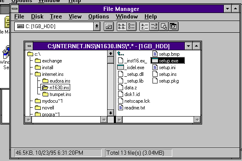242x161 pixels.
Task: Open the View menu
Action: [x=75, y=17]
